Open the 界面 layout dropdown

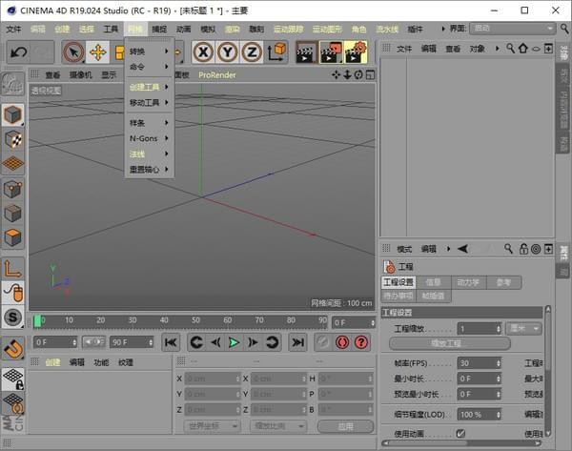tap(512, 29)
